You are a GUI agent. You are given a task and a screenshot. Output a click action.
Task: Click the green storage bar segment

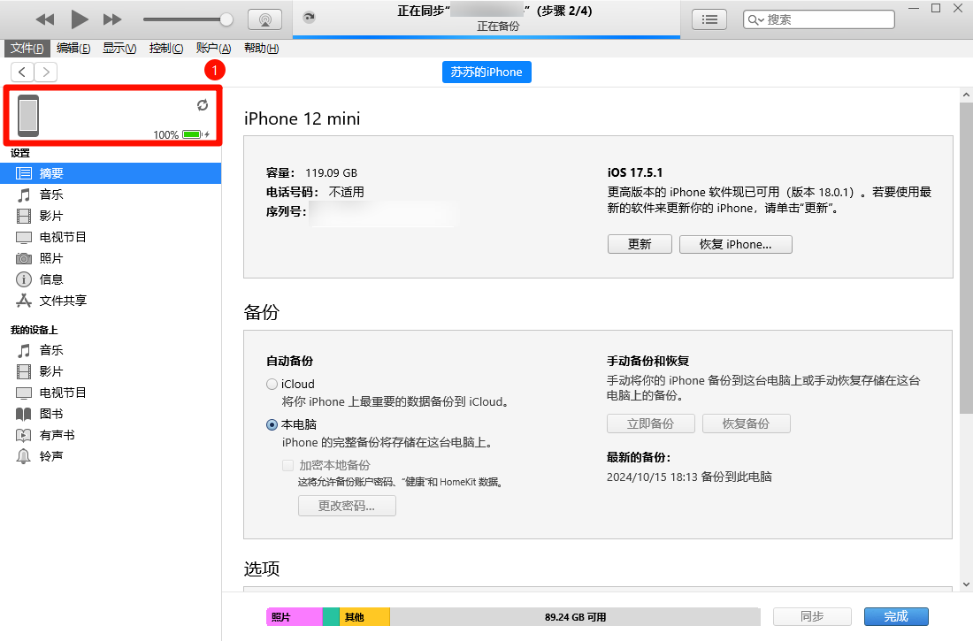[x=331, y=617]
